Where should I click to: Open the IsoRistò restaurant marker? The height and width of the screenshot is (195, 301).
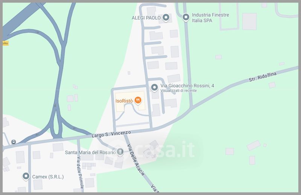coord(138,100)
